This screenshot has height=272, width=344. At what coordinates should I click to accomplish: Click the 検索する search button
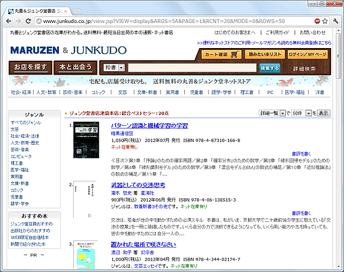270,68
